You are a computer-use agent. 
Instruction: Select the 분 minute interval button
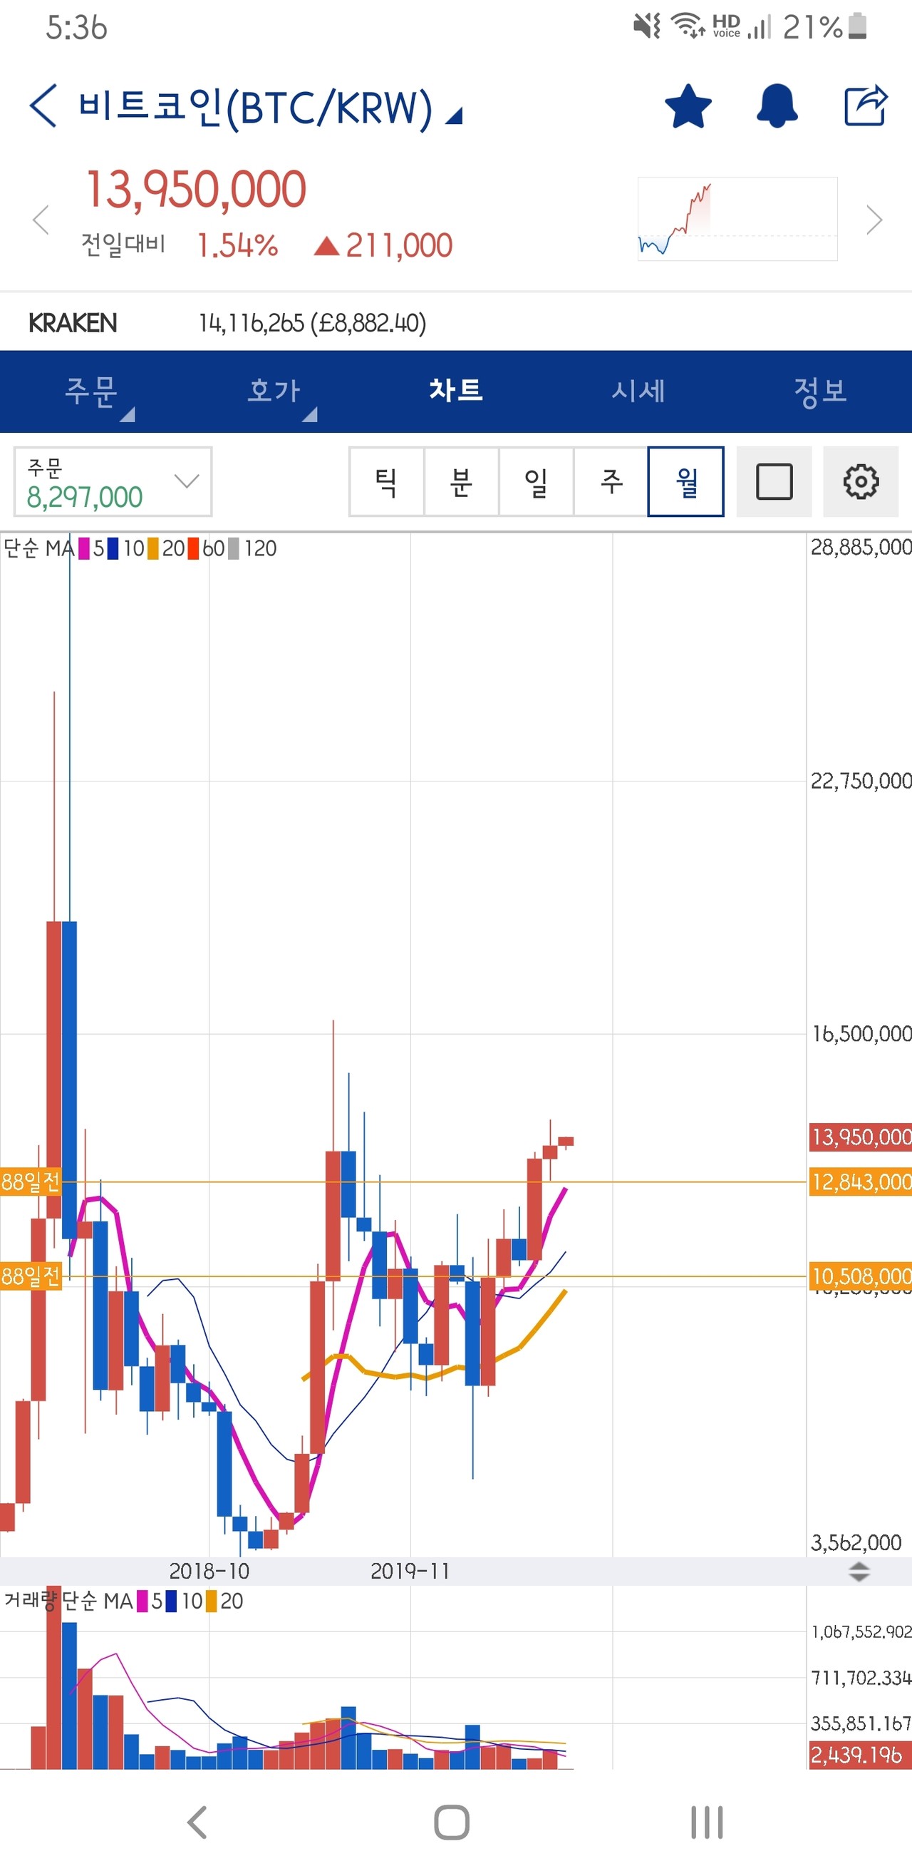pyautogui.click(x=462, y=481)
